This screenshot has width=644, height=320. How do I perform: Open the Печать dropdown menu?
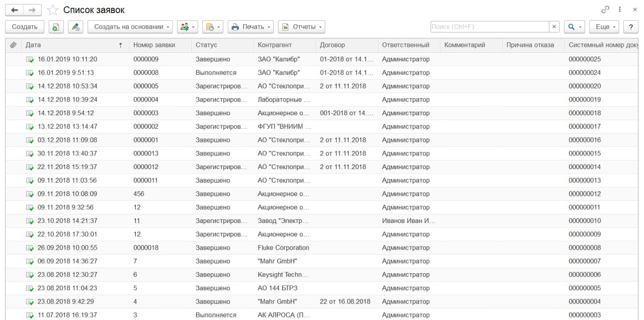pyautogui.click(x=251, y=27)
